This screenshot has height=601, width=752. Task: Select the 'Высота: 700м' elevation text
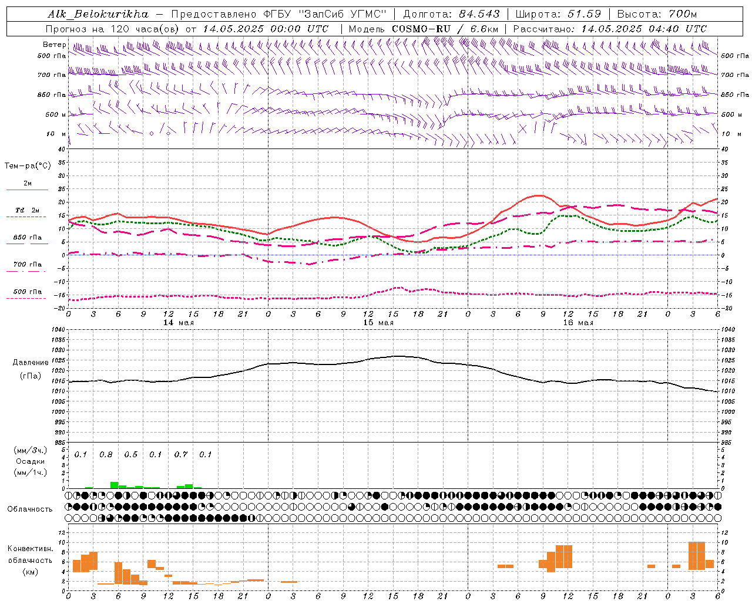657,14
